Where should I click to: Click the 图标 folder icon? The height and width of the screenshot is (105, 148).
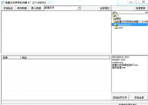point(114,19)
